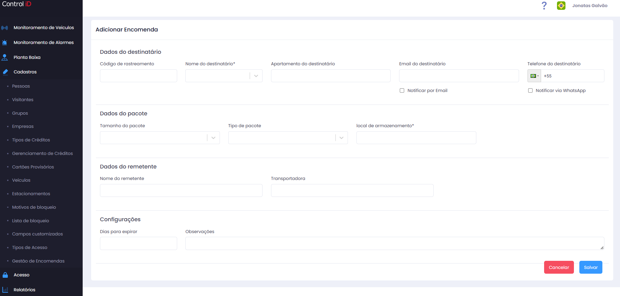Expand Tamanho do pacote dropdown
620x296 pixels.
tap(160, 138)
